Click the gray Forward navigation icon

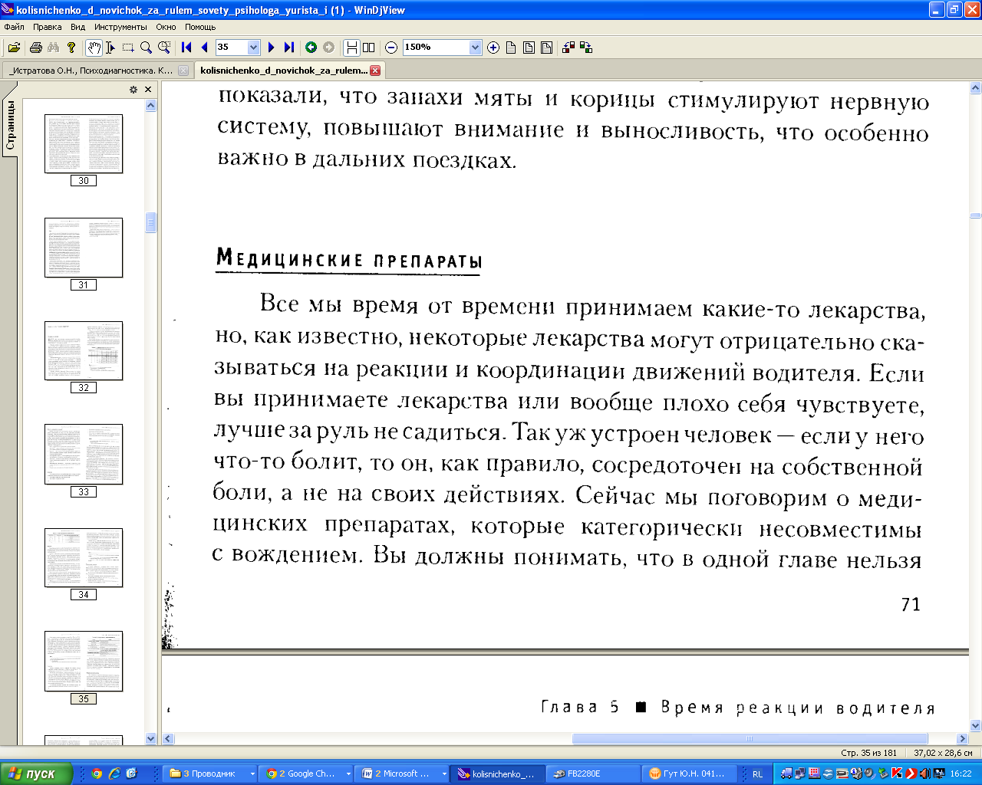328,48
